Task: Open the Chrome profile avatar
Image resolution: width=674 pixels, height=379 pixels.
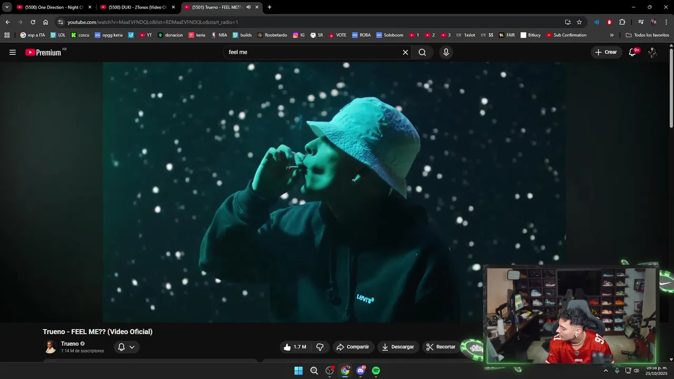Action: click(653, 22)
